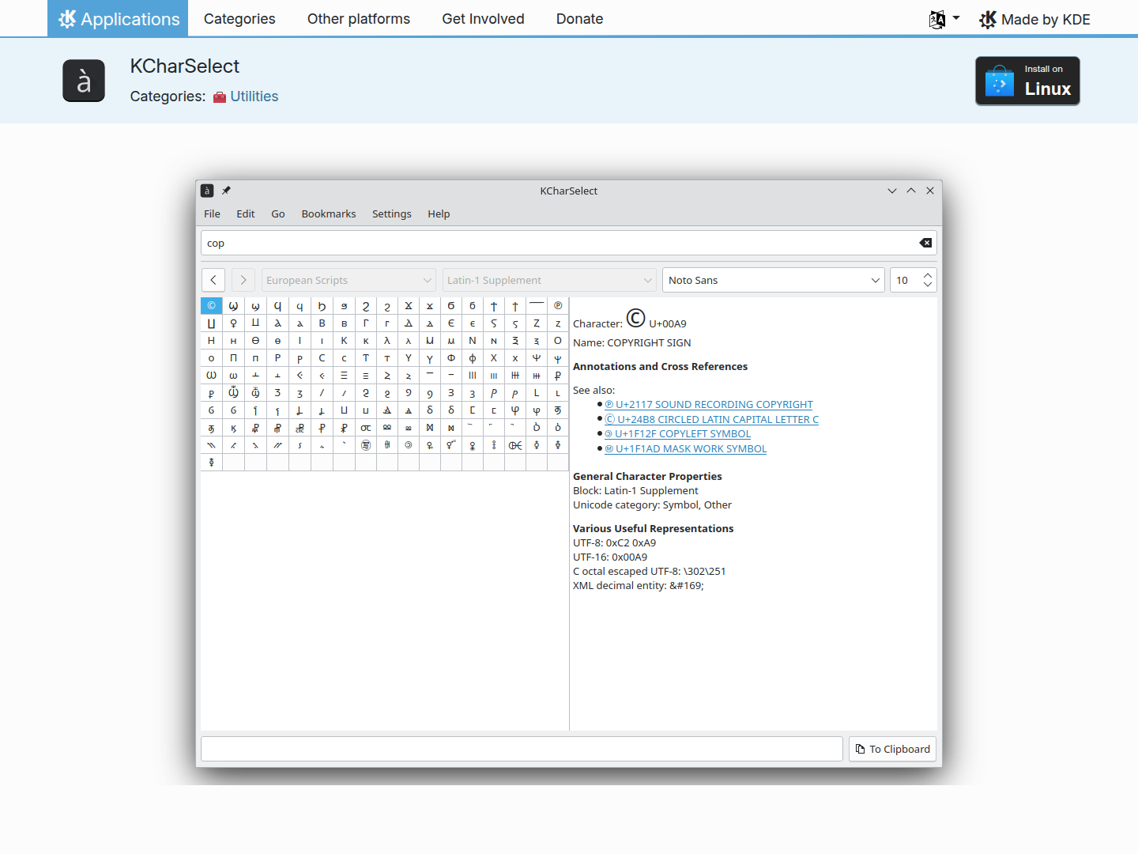Click the "Name: COPYRIGHT SIGN" text
Screen dimensions: 1138x854
click(632, 343)
